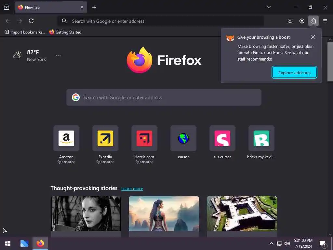Select the New Tab tab
The width and height of the screenshot is (333, 250).
pos(51,7)
